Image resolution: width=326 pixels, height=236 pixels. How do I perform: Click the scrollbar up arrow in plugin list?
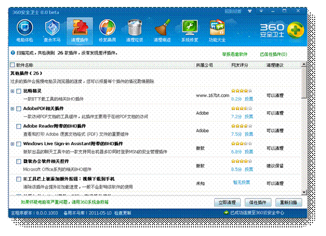304,64
